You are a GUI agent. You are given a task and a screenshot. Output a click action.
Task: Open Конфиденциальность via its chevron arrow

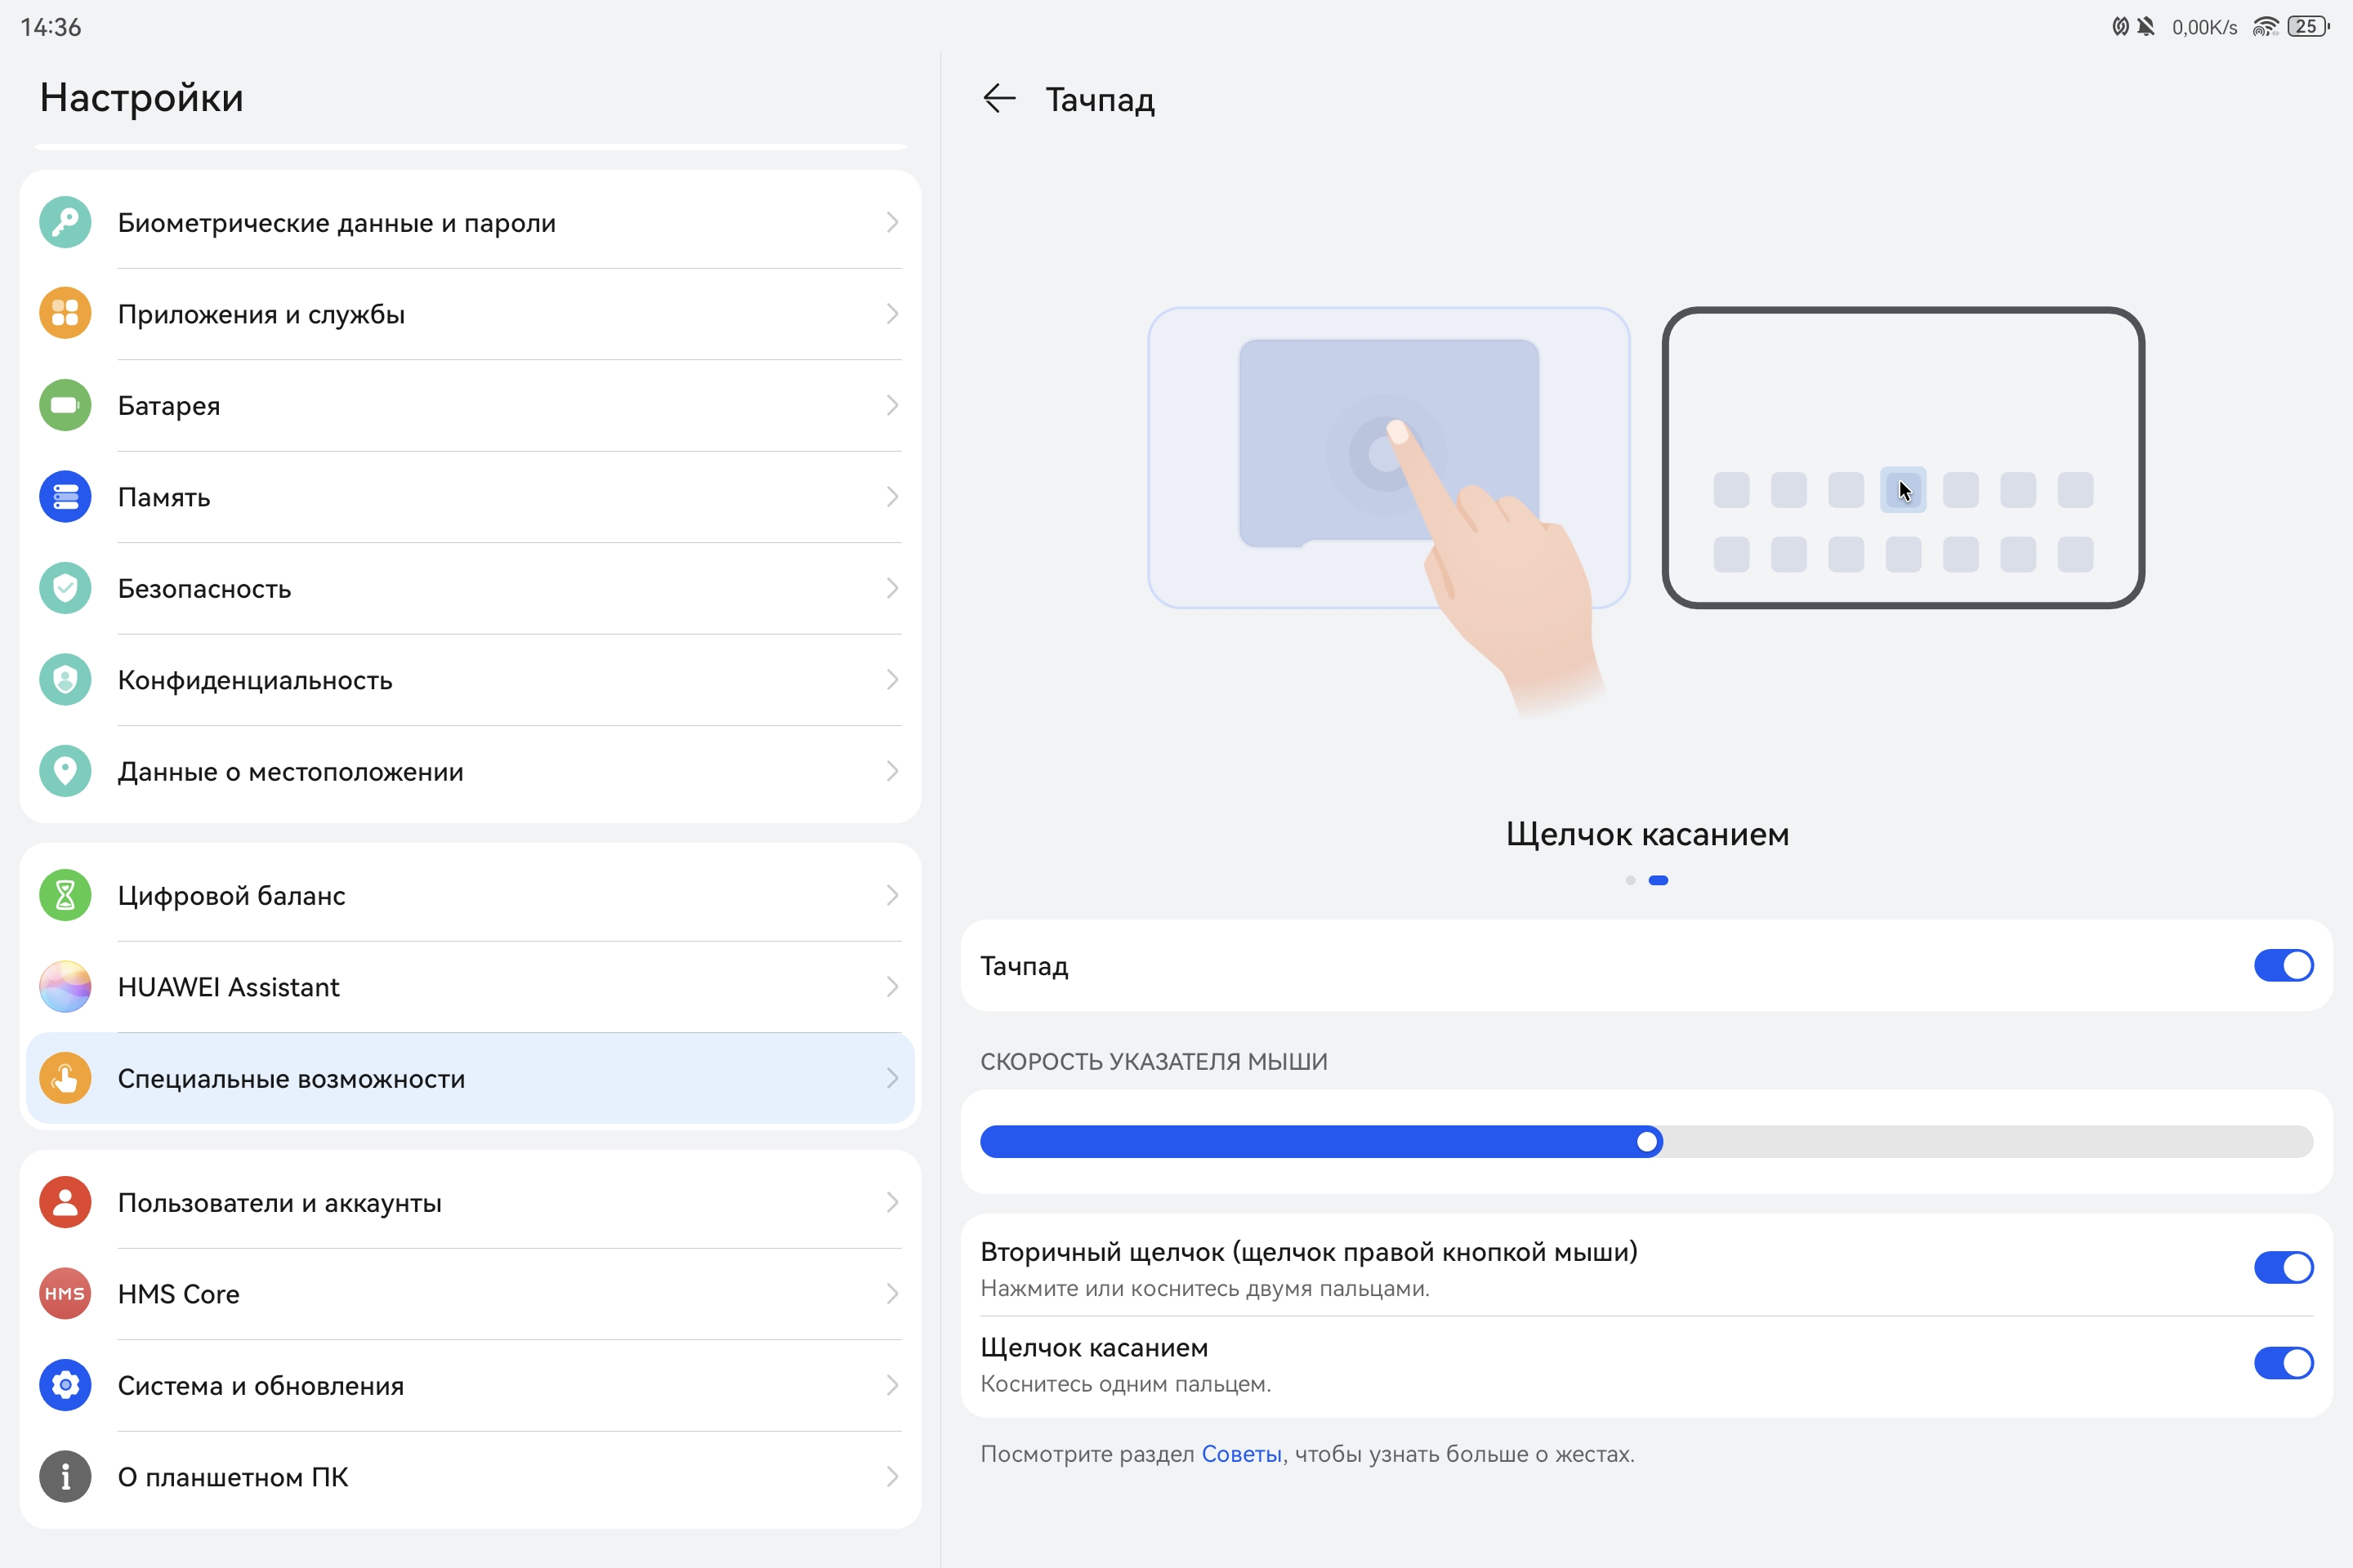(891, 680)
